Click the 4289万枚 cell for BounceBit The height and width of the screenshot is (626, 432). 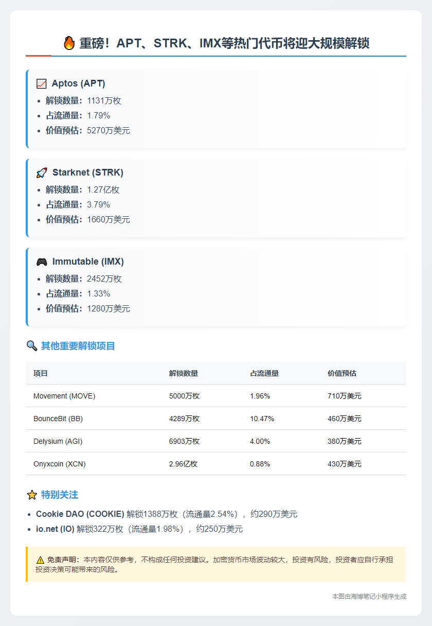point(184,419)
